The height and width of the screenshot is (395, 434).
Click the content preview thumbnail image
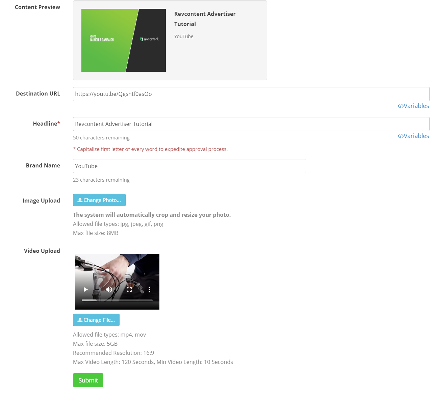[124, 40]
